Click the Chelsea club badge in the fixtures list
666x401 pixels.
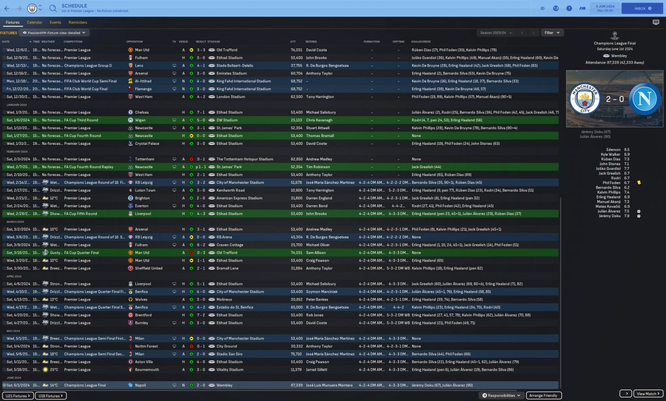click(130, 112)
